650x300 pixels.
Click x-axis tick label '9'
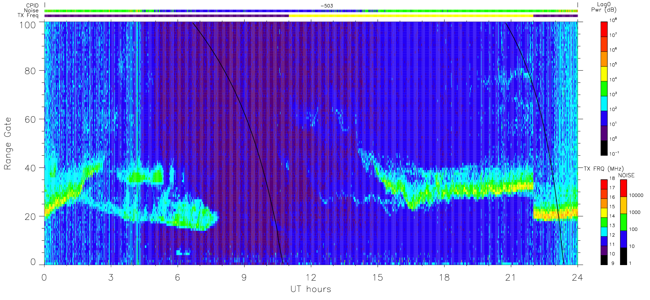[244, 277]
